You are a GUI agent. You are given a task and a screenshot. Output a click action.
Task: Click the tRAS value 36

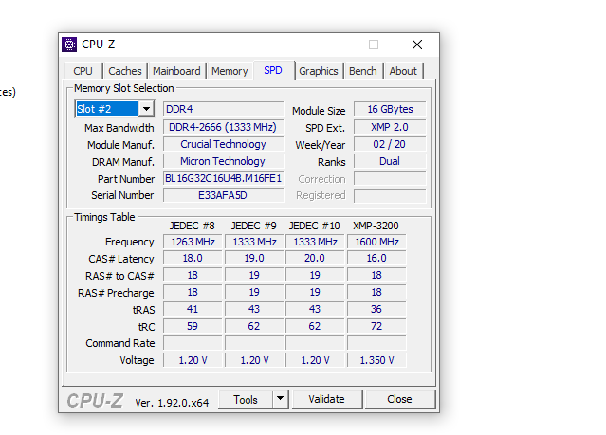(x=376, y=309)
